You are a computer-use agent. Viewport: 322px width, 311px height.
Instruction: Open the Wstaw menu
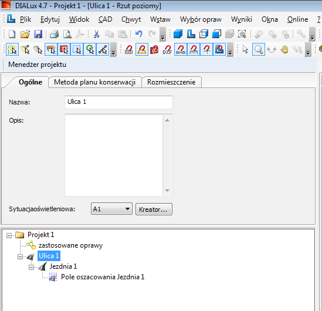pyautogui.click(x=160, y=19)
